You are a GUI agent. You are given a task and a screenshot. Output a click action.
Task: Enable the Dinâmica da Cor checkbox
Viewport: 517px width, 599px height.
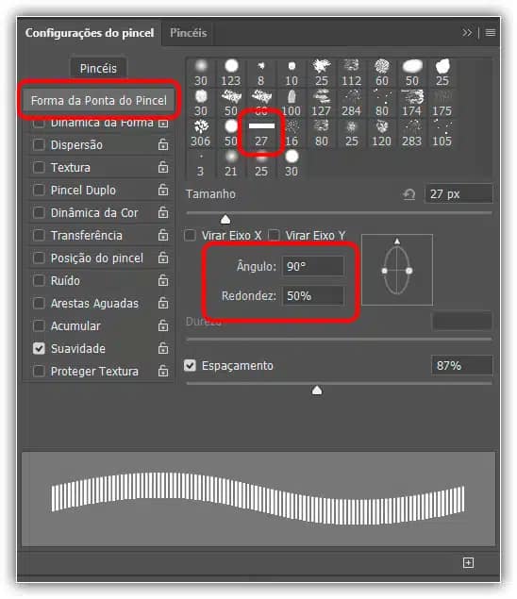pyautogui.click(x=39, y=212)
